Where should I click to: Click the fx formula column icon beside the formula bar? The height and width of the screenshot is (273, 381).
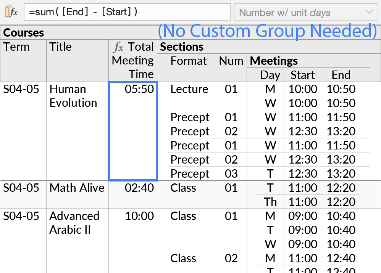[x=10, y=12]
